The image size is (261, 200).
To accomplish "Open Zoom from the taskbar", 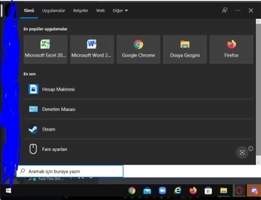I will click(162, 191).
